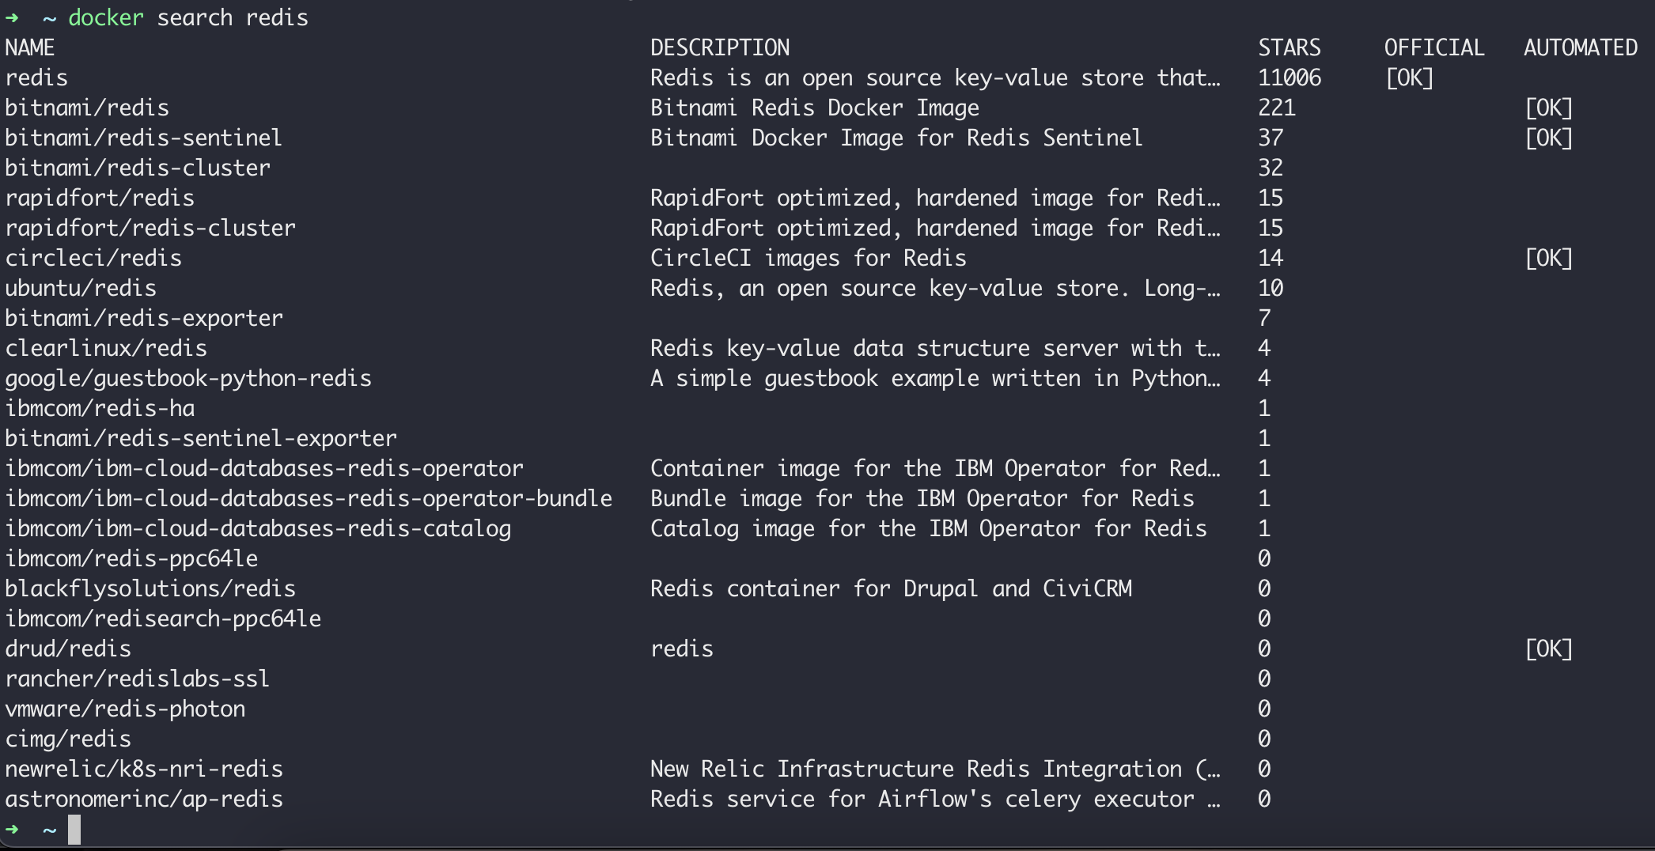Click the google/guestbook-python-redis image name
Viewport: 1655px width, 851px height.
188,378
